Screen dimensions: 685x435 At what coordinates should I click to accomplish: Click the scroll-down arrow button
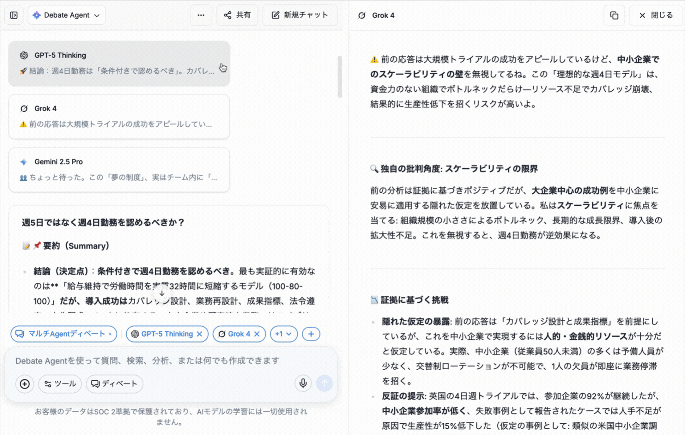click(162, 294)
